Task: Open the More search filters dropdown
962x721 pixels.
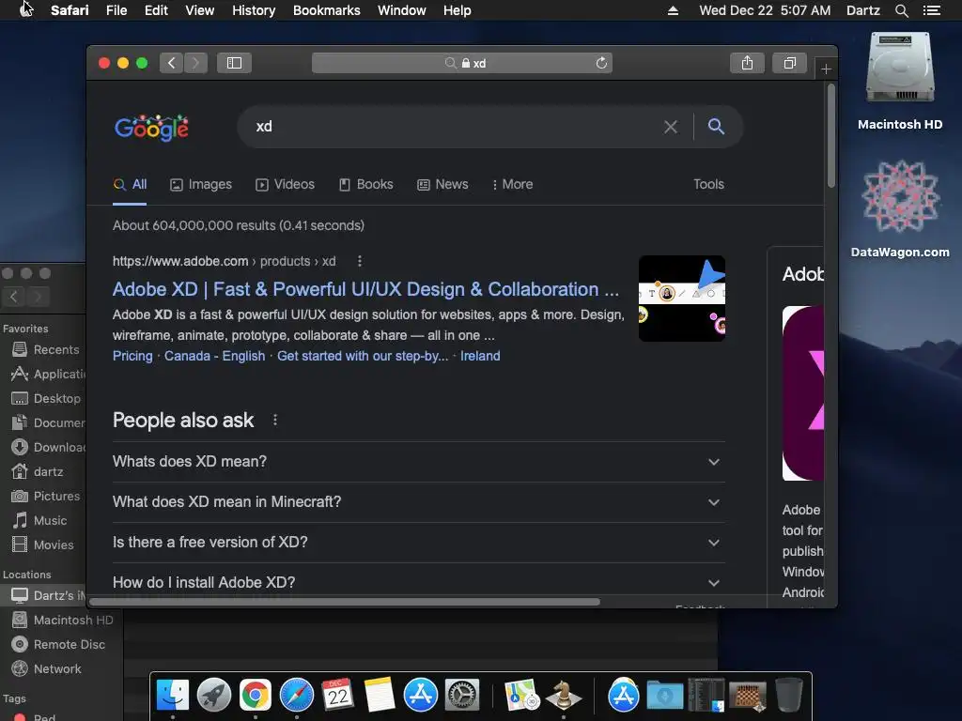Action: click(x=512, y=185)
